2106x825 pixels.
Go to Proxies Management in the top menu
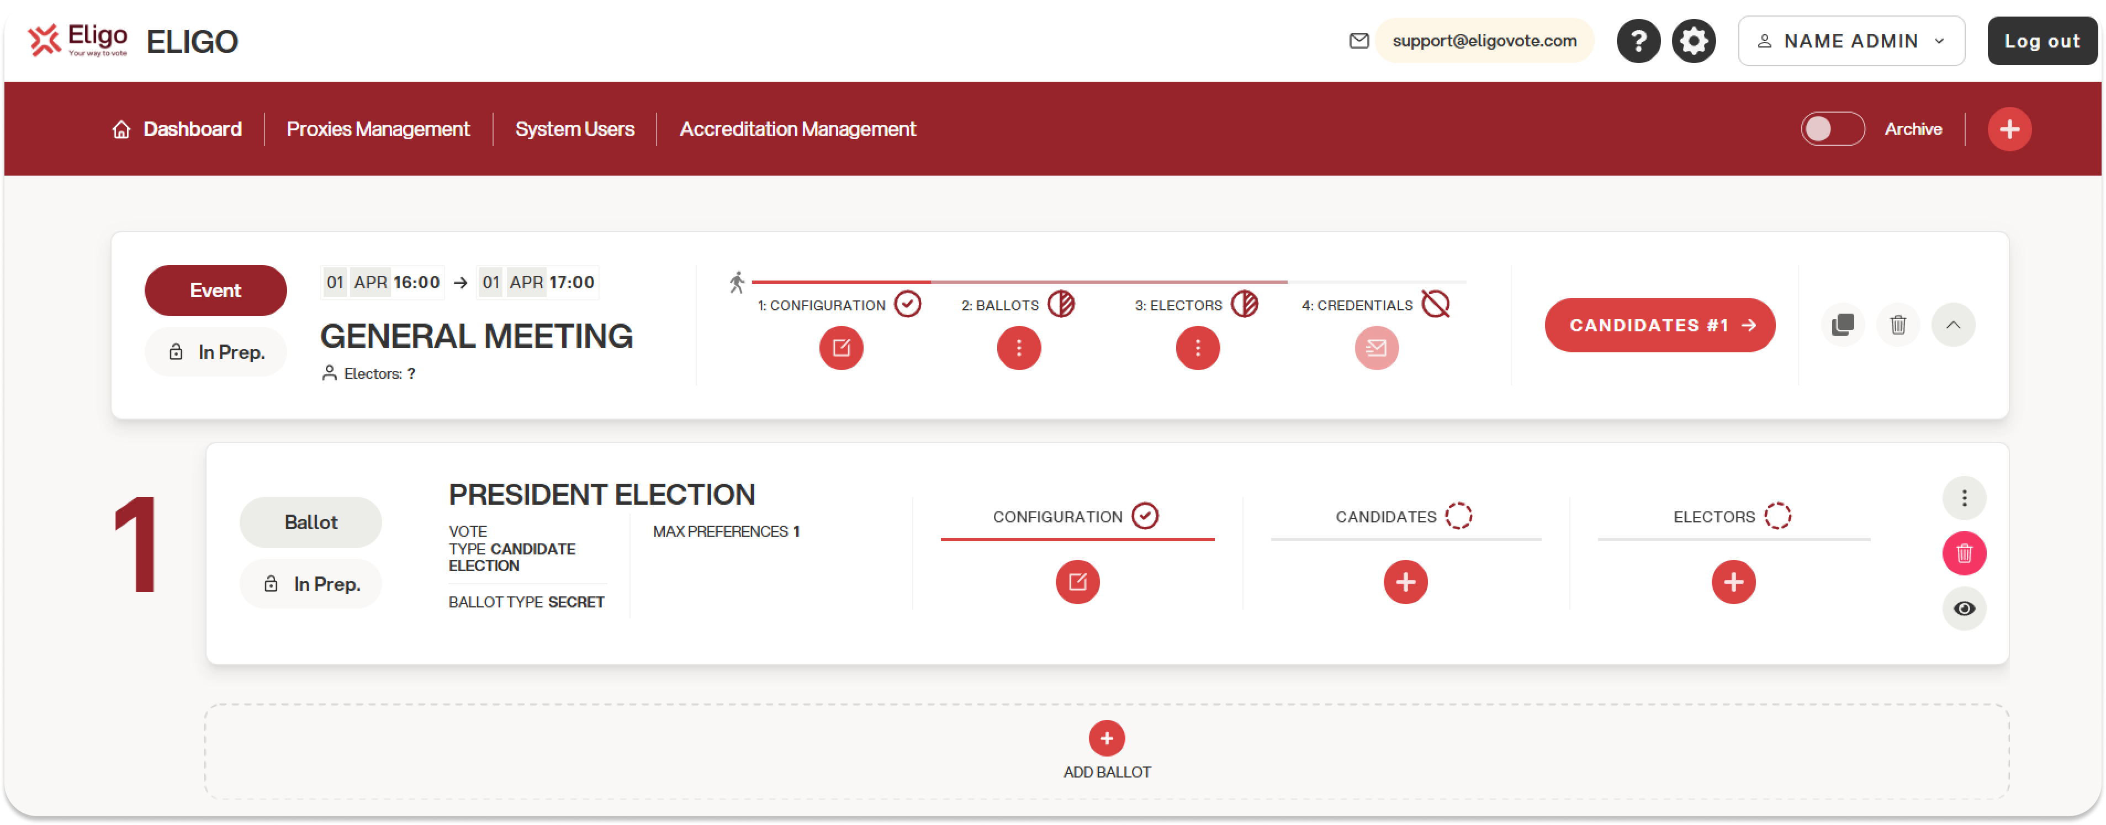378,129
